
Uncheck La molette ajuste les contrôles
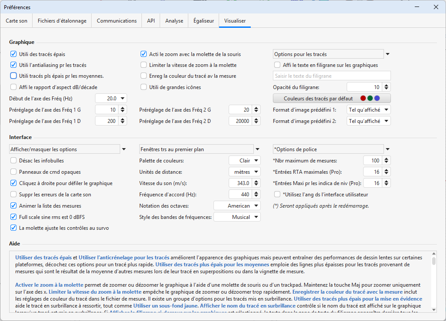(13, 228)
